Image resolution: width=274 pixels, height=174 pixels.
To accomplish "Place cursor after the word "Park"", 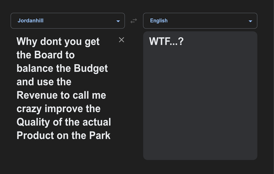I will point(111,135).
